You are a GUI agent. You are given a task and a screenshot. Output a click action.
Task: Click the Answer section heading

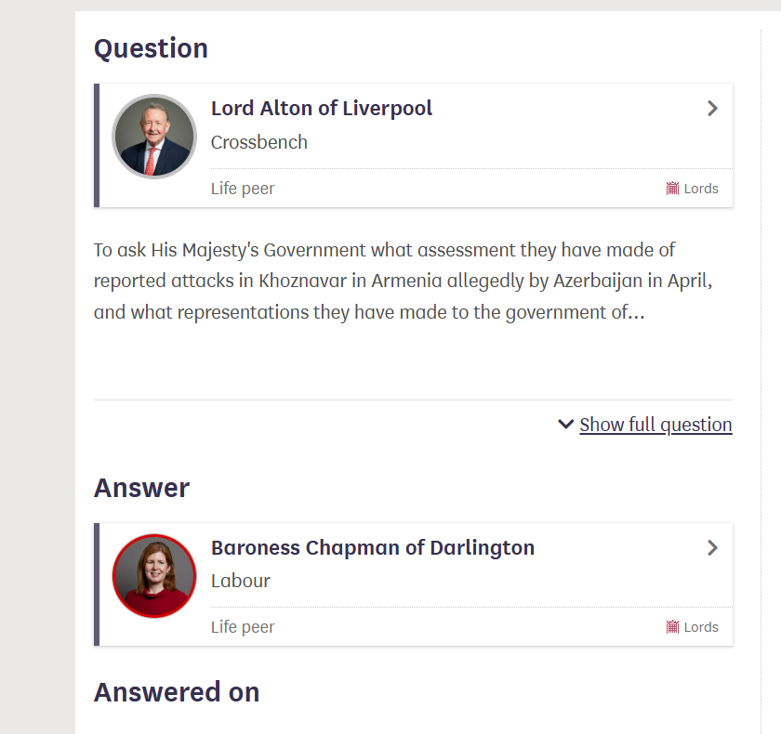142,488
